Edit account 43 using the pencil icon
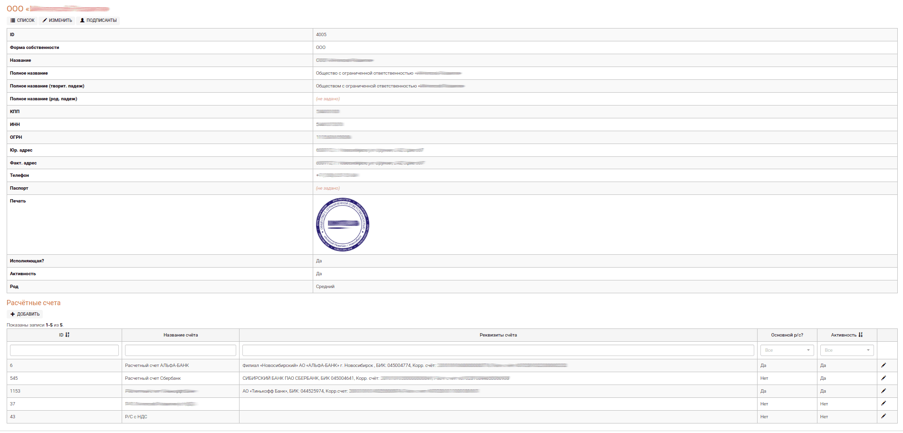This screenshot has height=433, width=903. (x=884, y=416)
